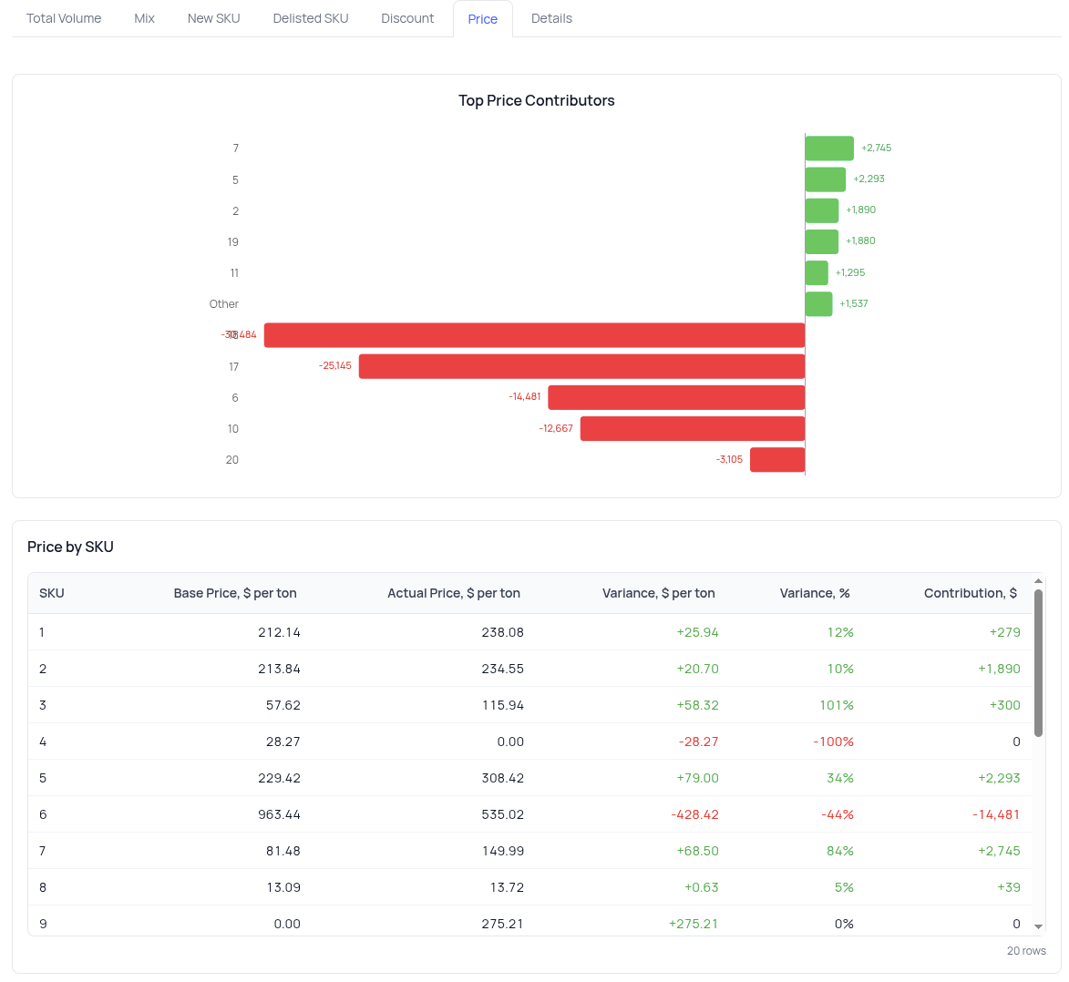1069x982 pixels.
Task: Click the table scrollbar up arrow
Action: [x=1038, y=581]
